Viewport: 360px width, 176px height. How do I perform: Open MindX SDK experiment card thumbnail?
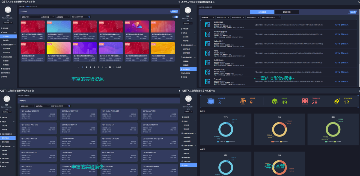pos(111,48)
